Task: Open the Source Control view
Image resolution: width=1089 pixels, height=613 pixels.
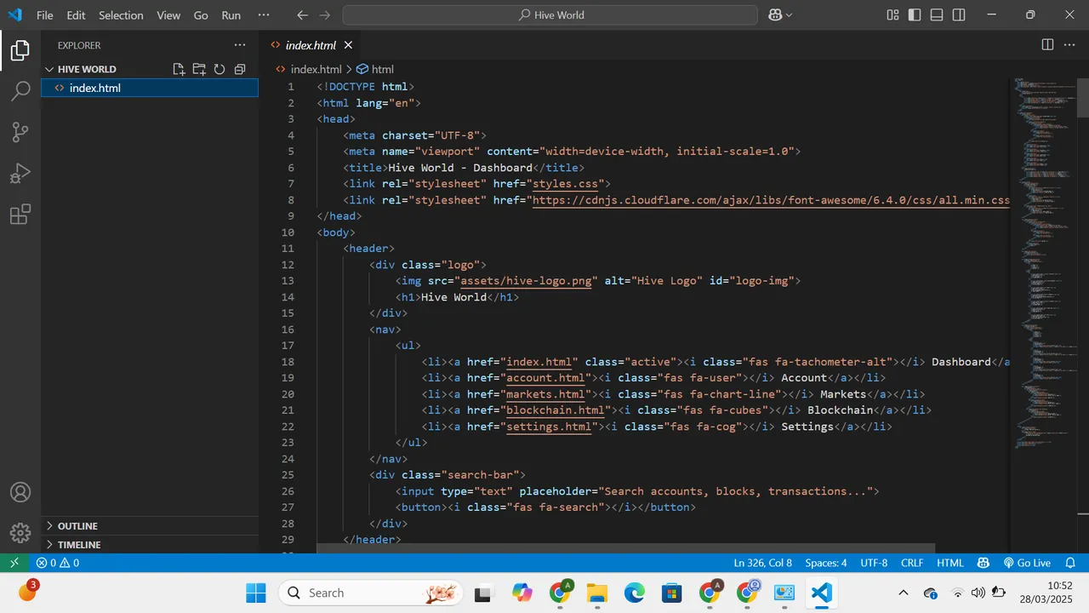Action: click(20, 132)
